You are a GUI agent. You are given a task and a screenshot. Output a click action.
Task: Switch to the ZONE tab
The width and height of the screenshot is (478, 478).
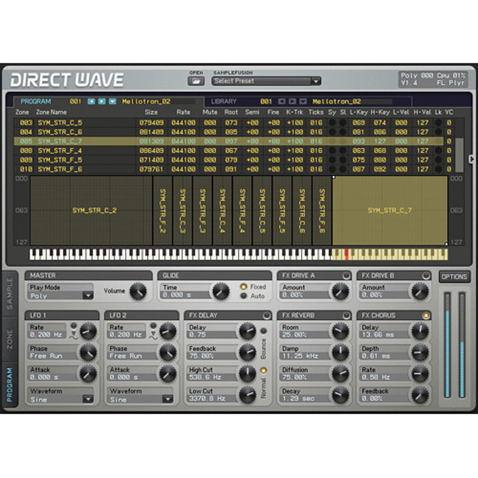(10, 339)
